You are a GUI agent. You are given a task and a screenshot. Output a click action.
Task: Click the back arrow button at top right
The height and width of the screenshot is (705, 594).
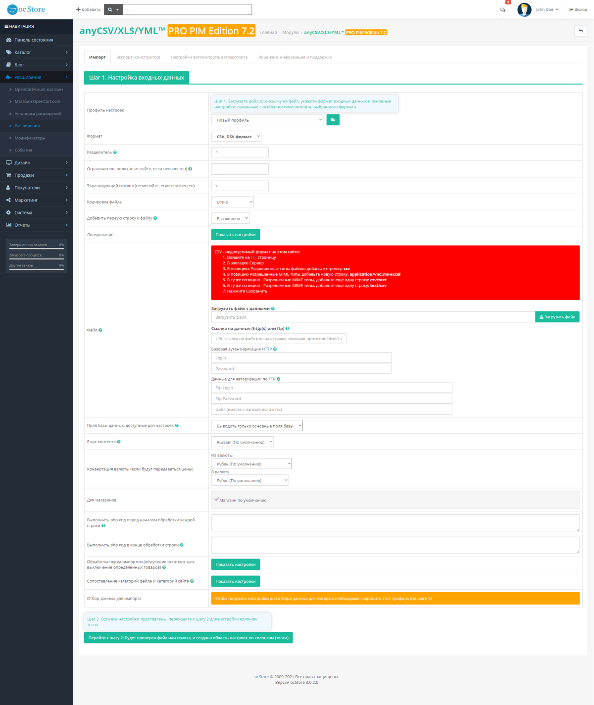pyautogui.click(x=581, y=31)
